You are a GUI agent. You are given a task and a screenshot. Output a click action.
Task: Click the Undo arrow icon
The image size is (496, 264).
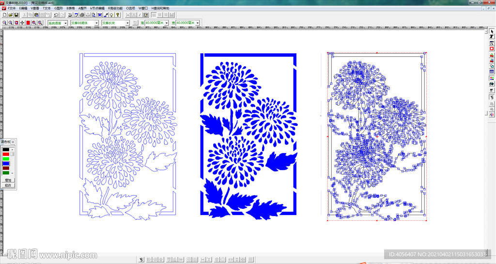pyautogui.click(x=56, y=15)
